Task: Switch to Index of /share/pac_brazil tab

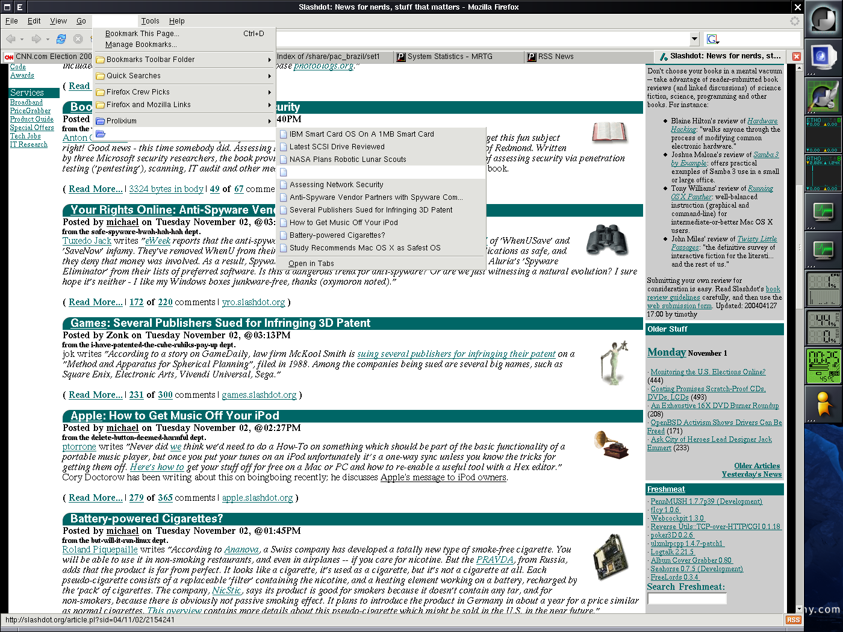Action: click(x=328, y=57)
